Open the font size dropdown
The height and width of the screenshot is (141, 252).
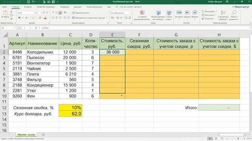(x=41, y=13)
